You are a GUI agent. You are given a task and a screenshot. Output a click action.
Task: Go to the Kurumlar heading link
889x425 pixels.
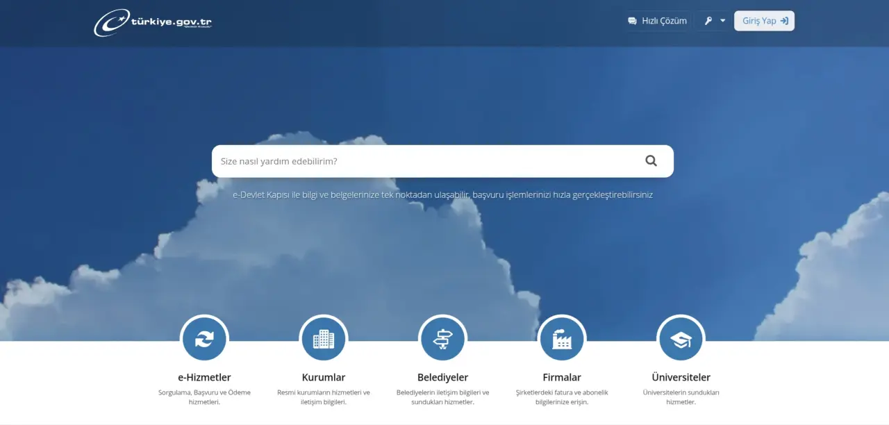324,378
